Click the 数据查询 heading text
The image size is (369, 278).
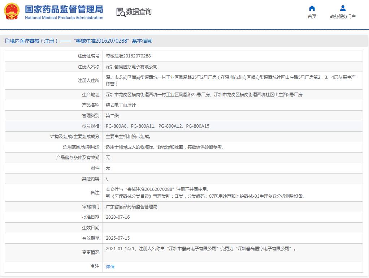point(139,12)
